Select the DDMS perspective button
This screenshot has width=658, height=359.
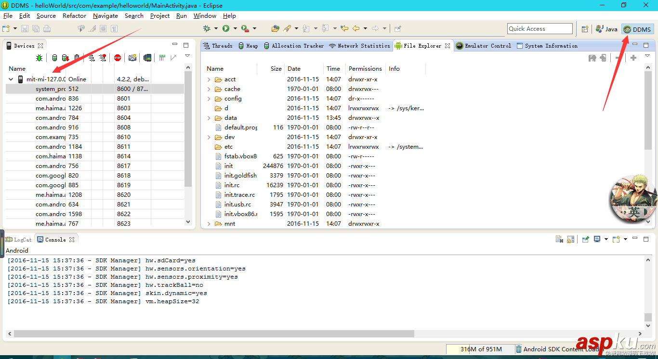tap(637, 29)
